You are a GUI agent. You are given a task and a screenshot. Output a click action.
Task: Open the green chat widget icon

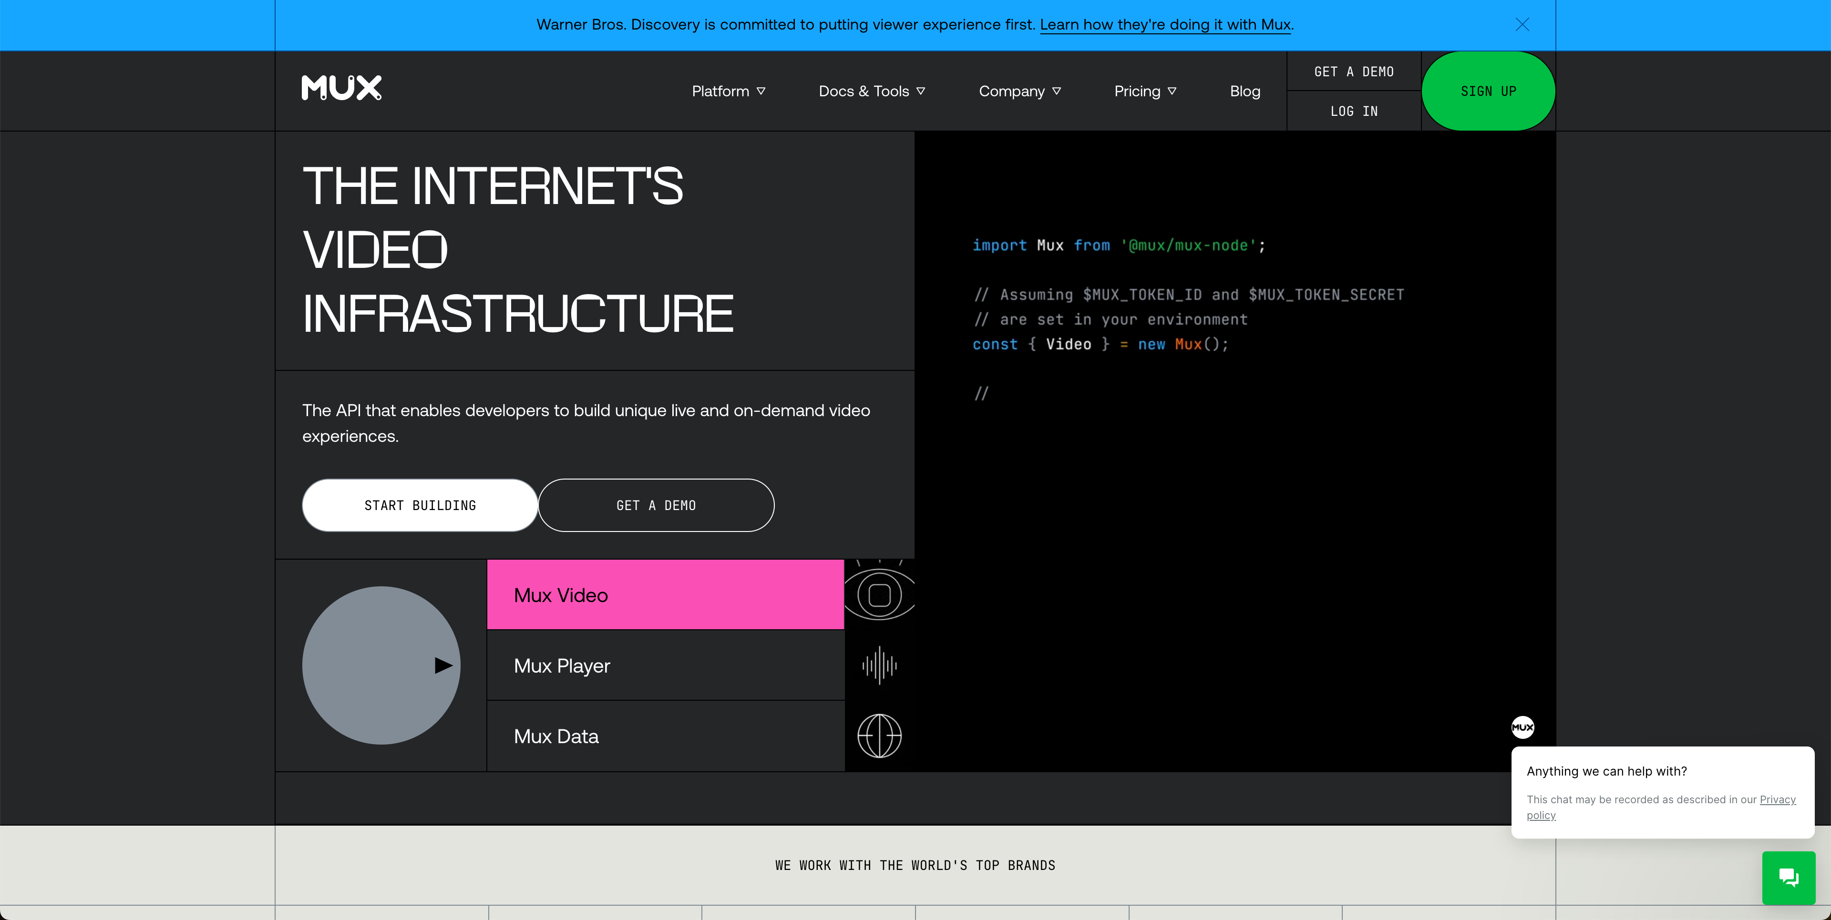pos(1789,878)
